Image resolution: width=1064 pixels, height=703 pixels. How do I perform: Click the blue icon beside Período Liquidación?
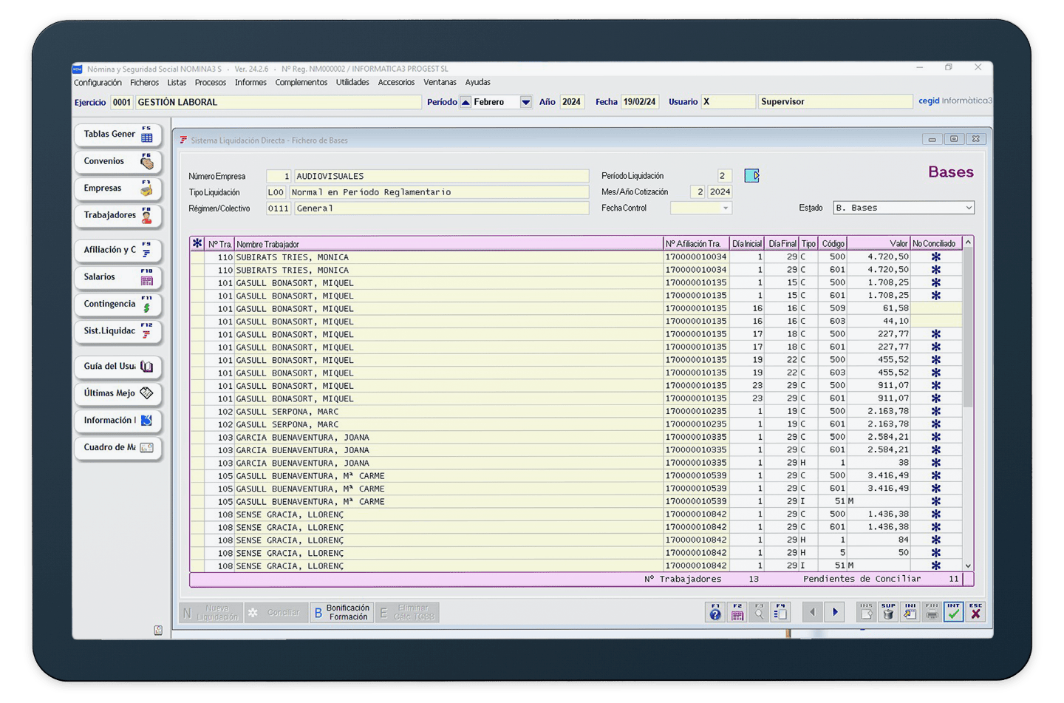point(751,176)
